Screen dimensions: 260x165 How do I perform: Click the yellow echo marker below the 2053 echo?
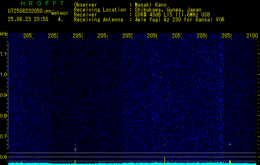coord(75,162)
